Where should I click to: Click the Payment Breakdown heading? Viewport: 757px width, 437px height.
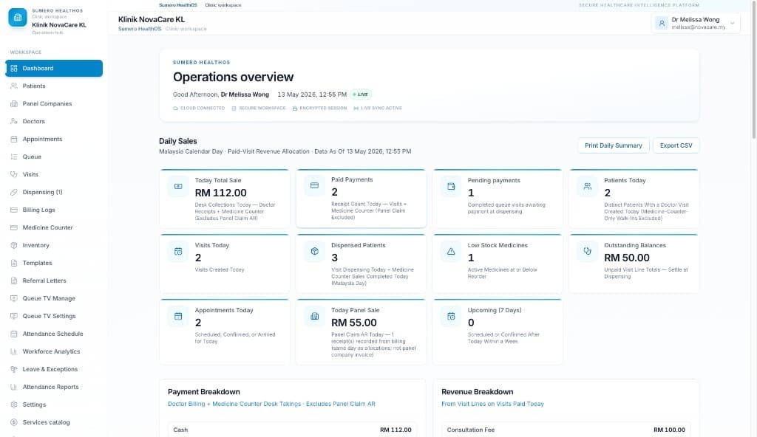tap(204, 392)
